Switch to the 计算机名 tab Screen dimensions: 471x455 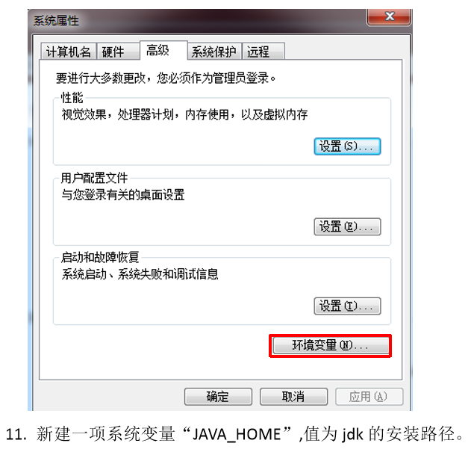(68, 52)
